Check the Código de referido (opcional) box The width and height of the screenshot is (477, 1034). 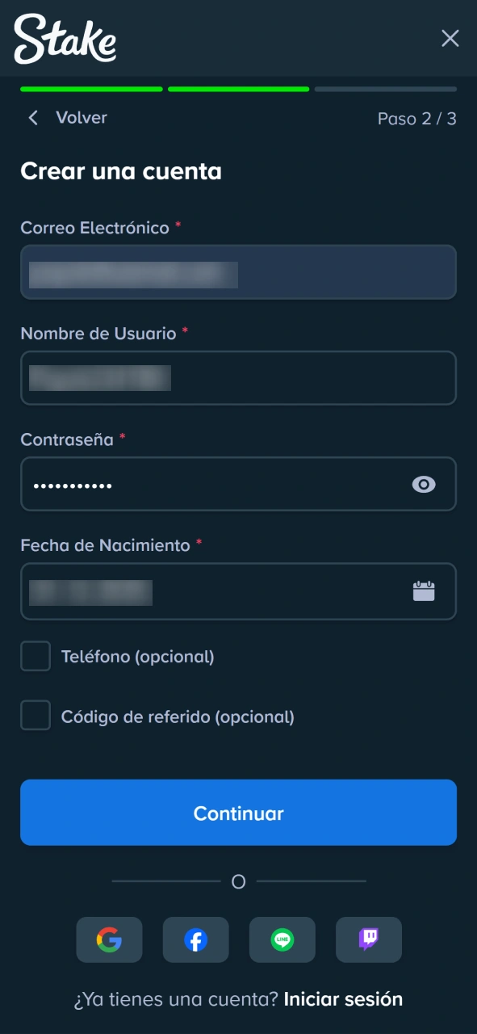(x=36, y=716)
